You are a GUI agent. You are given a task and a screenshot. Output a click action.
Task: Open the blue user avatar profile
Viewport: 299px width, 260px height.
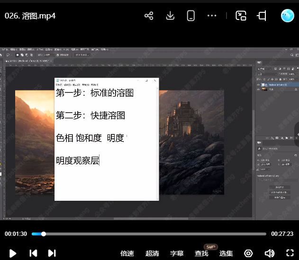287,16
